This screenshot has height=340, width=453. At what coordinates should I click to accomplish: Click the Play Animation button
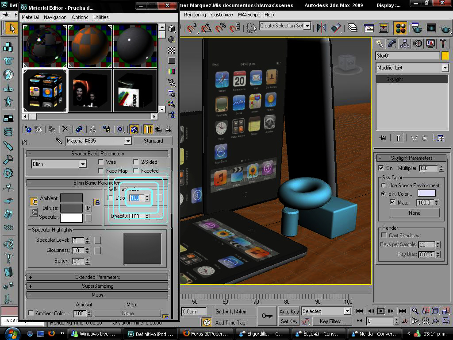pos(381,311)
